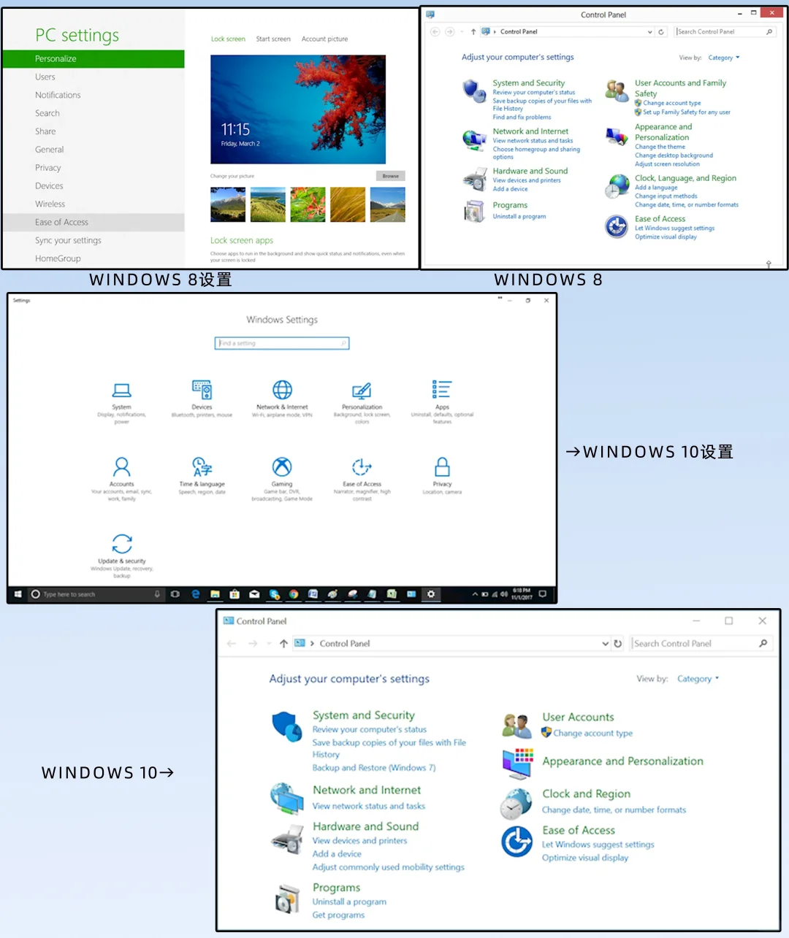Open Edge browser icon on taskbar
The height and width of the screenshot is (938, 789).
click(x=196, y=594)
